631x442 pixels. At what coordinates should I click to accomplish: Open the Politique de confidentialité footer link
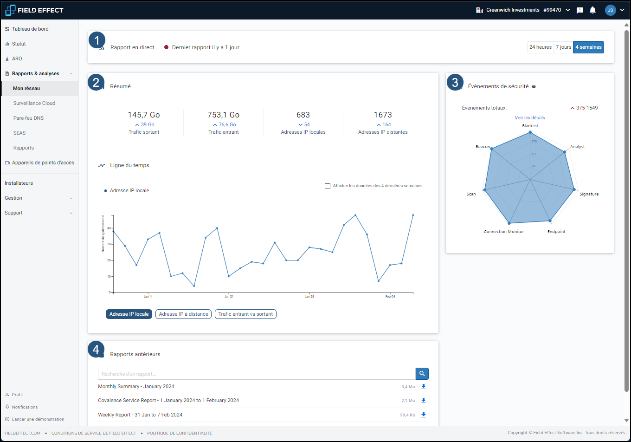coord(180,433)
